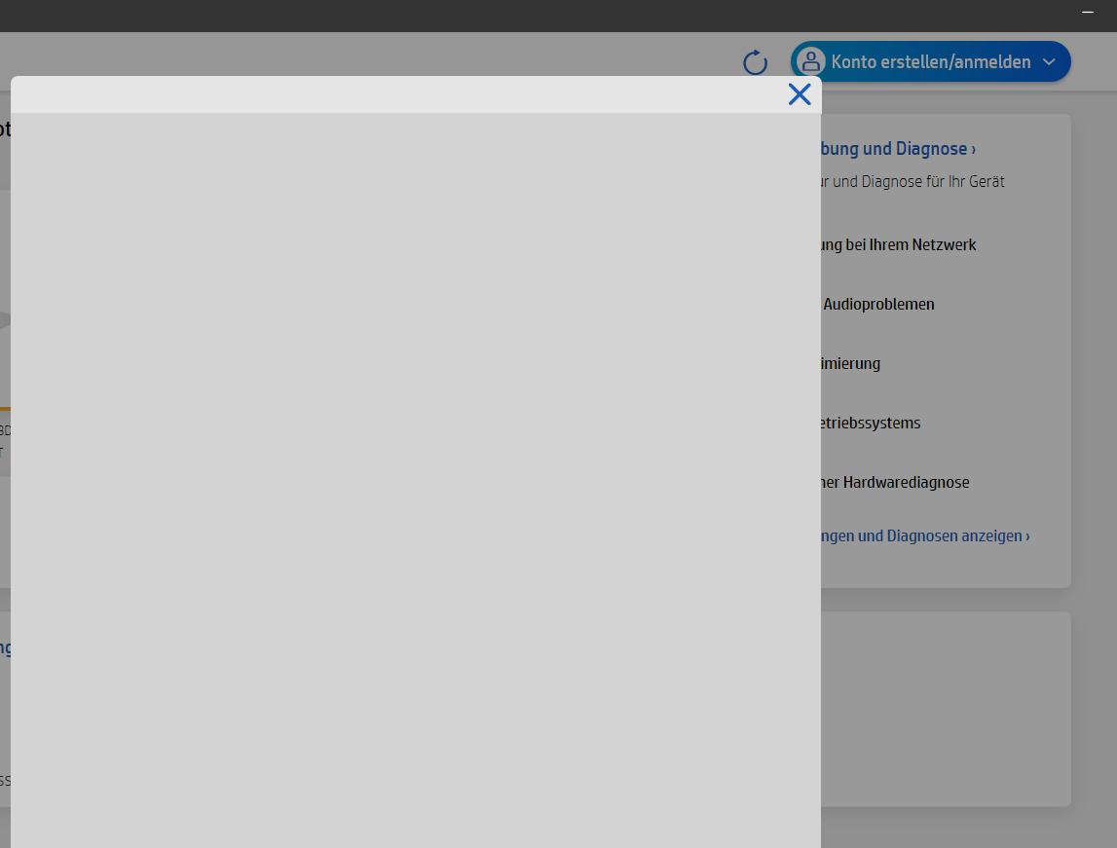Image resolution: width=1117 pixels, height=848 pixels.
Task: Click the minimize icon in the title bar
Action: [1087, 13]
